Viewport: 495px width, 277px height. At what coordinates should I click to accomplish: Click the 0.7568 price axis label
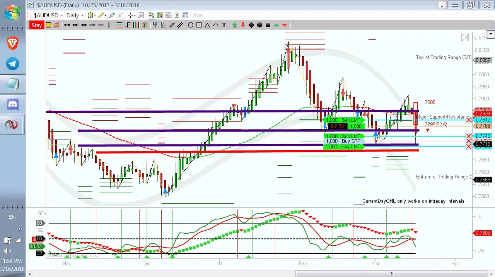coord(483,180)
